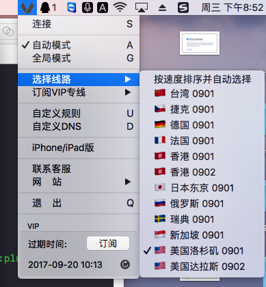Click the 过期时间 label
This screenshot has width=266, height=287.
(48, 244)
